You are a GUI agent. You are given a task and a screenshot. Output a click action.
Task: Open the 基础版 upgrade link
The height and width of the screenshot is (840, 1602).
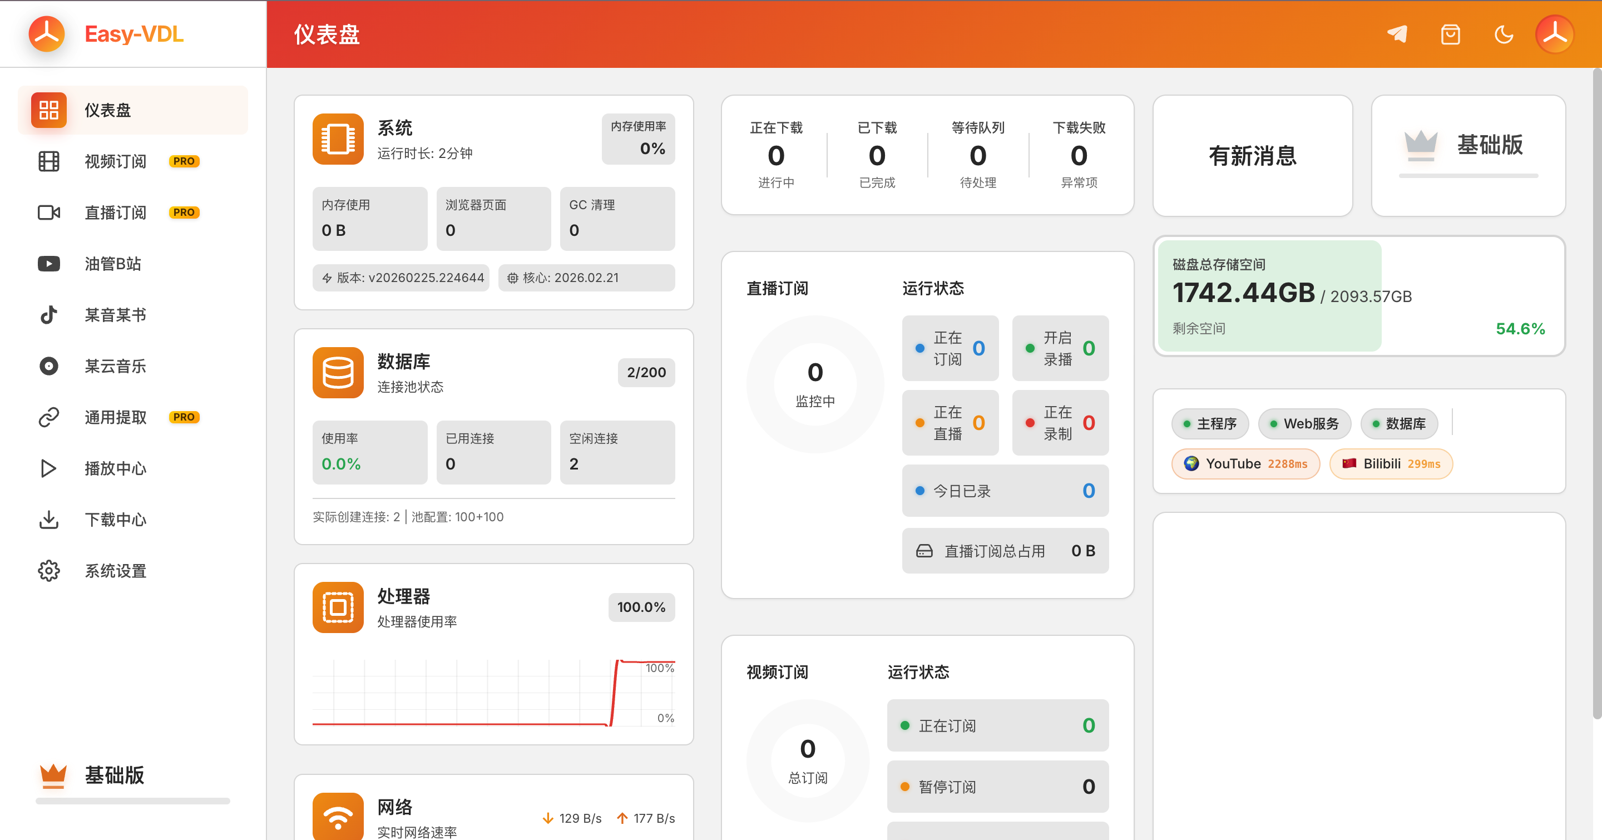coord(1468,147)
